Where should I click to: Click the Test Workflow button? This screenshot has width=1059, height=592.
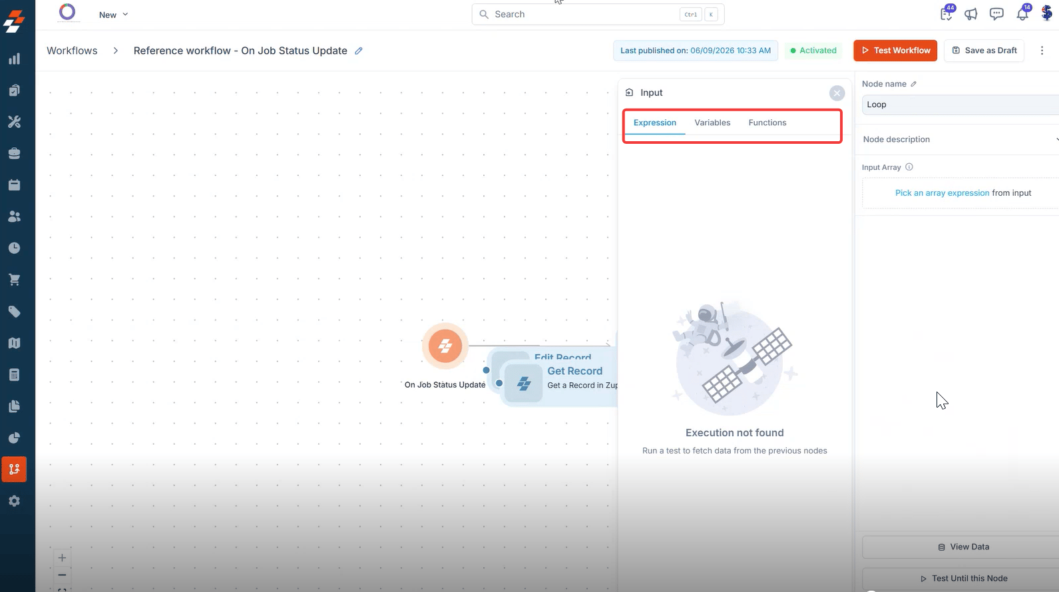point(895,51)
